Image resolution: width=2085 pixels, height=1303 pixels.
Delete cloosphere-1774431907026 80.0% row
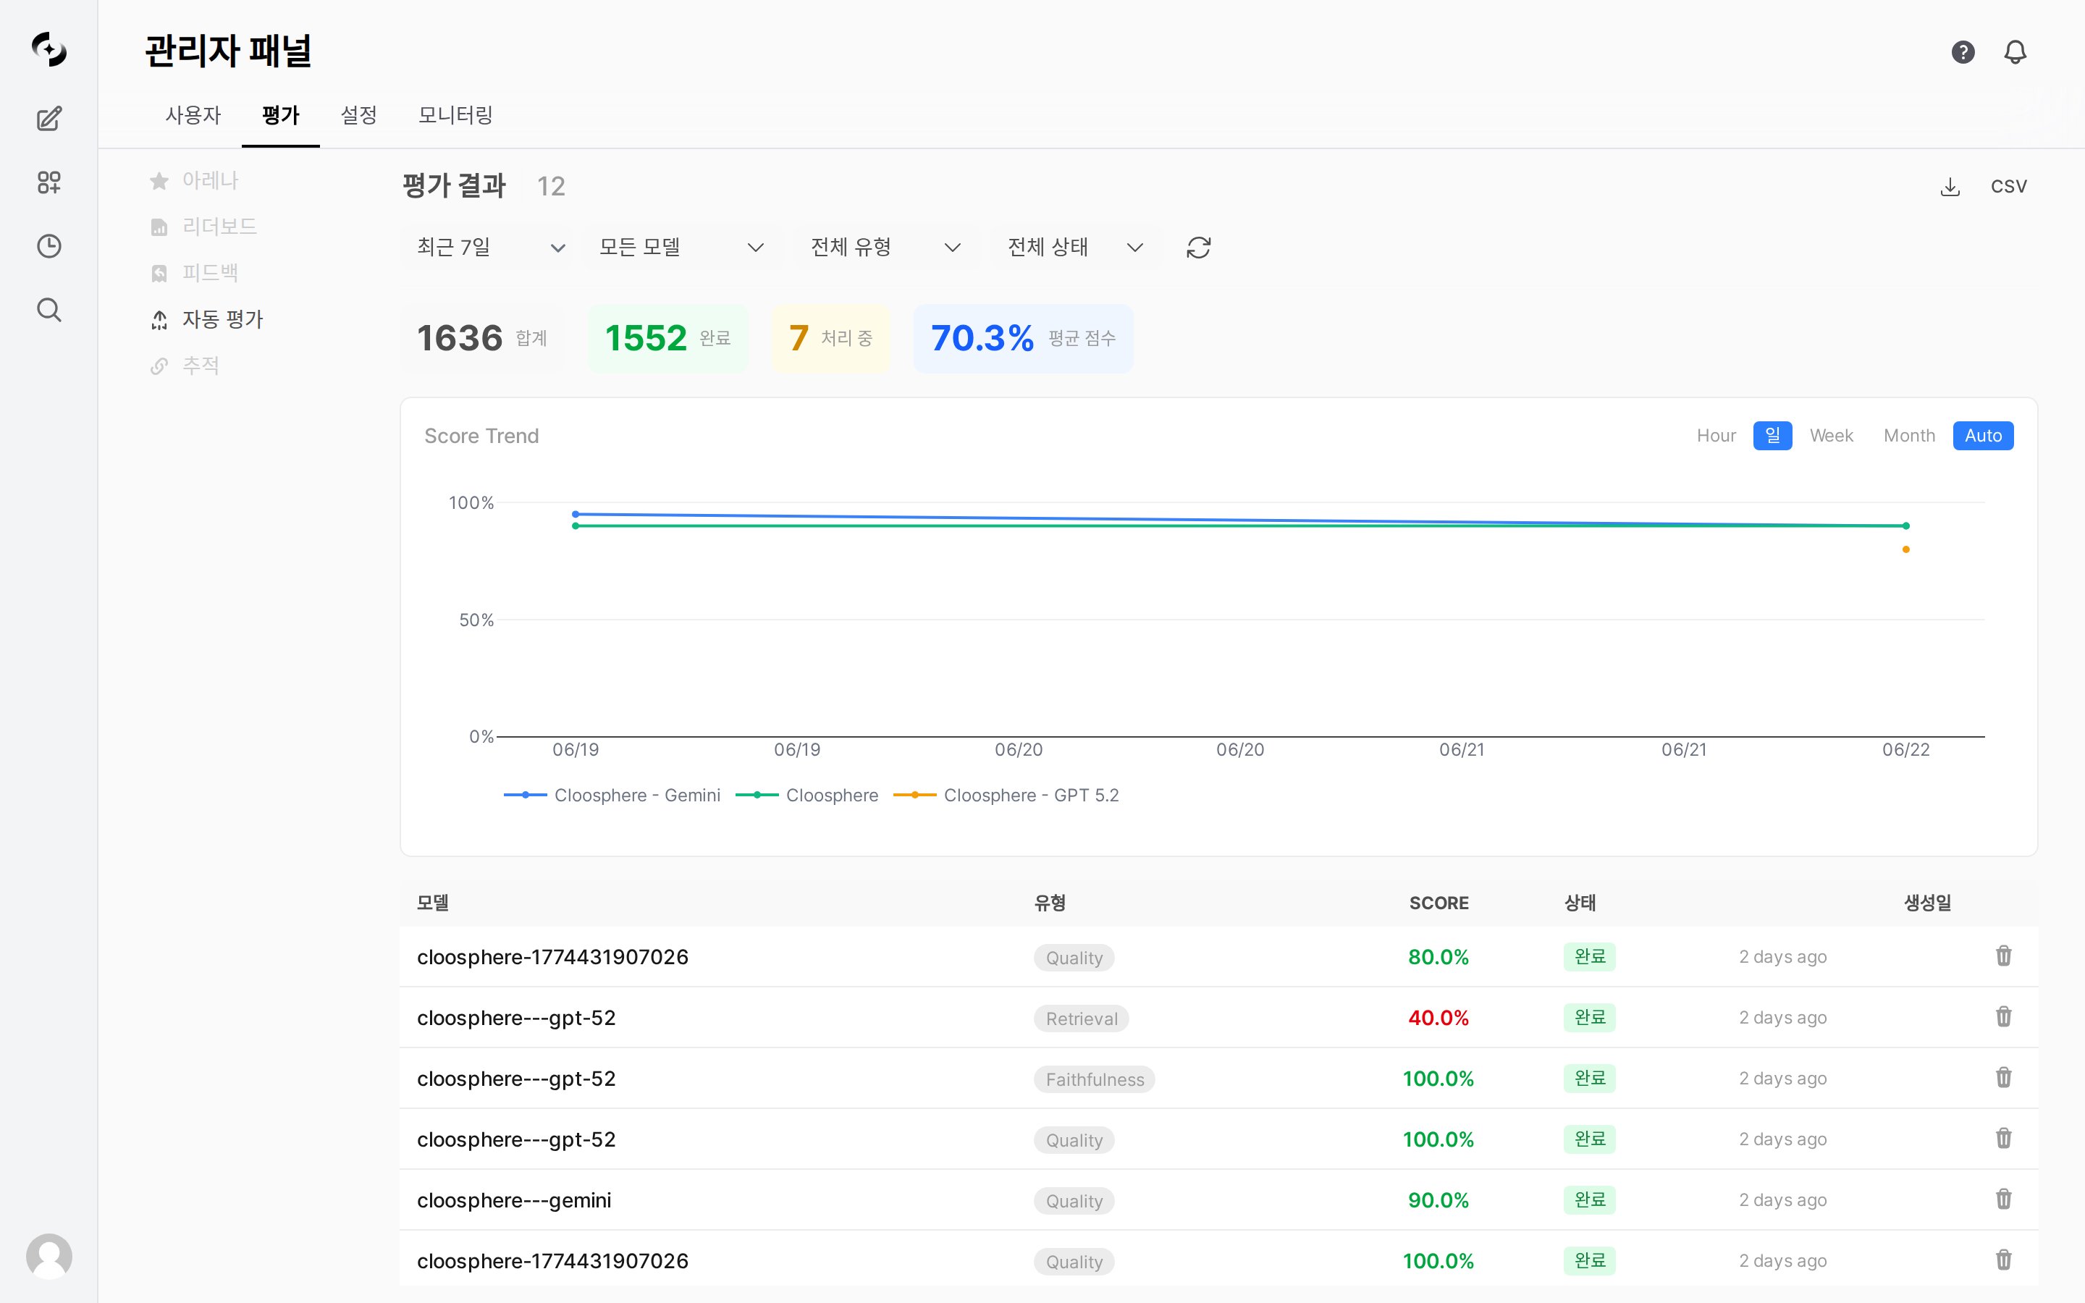[2003, 956]
